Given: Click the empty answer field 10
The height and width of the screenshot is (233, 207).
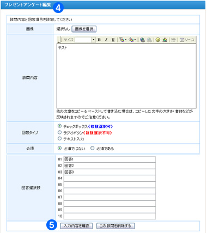Looking at the screenshot, I should (109, 216).
